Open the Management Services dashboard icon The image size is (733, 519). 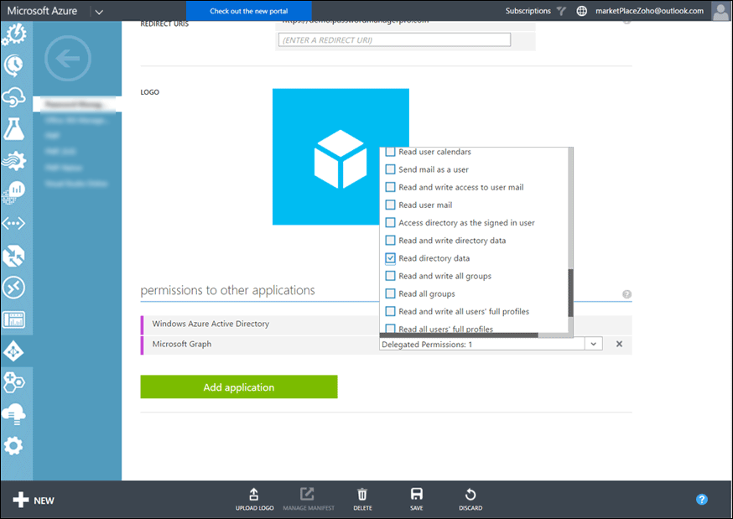pyautogui.click(x=14, y=319)
